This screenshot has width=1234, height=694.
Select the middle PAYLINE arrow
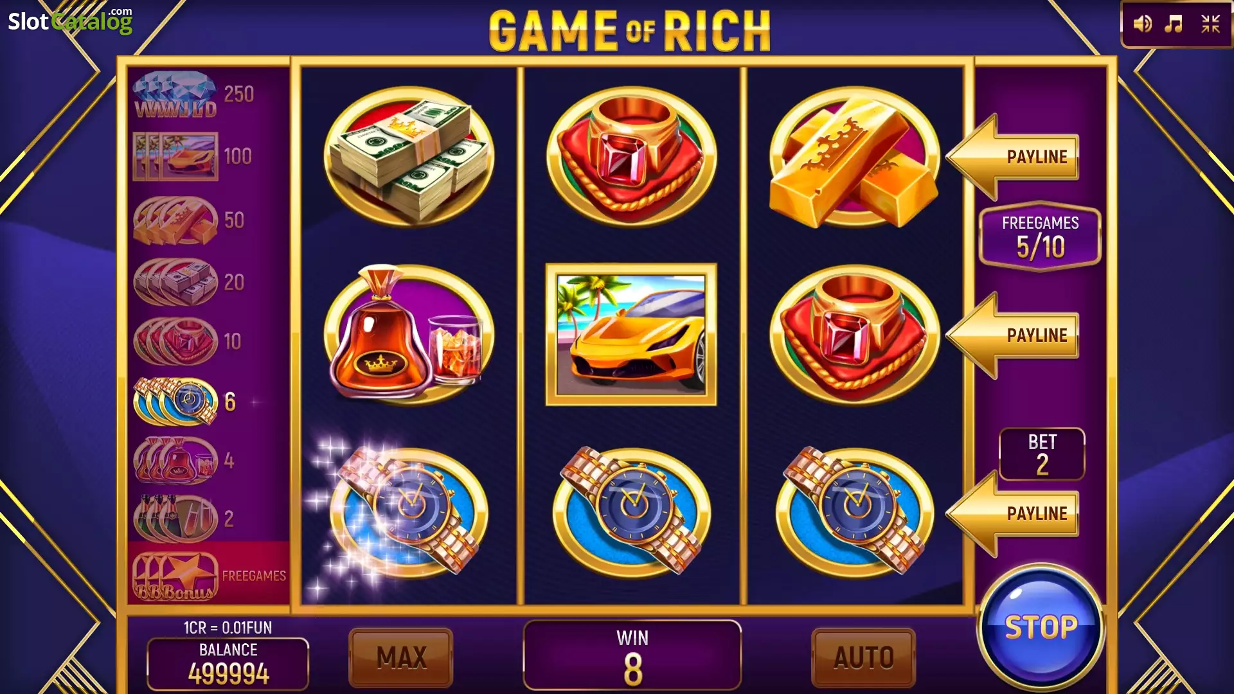click(x=1013, y=335)
